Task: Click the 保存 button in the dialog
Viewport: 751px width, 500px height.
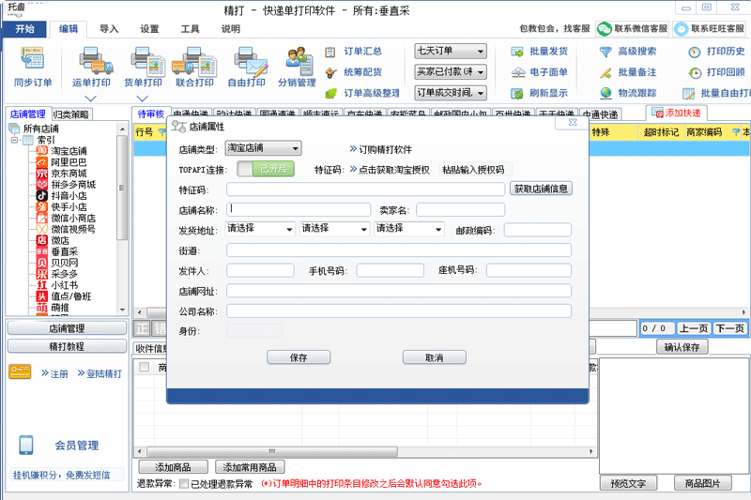Action: [299, 357]
